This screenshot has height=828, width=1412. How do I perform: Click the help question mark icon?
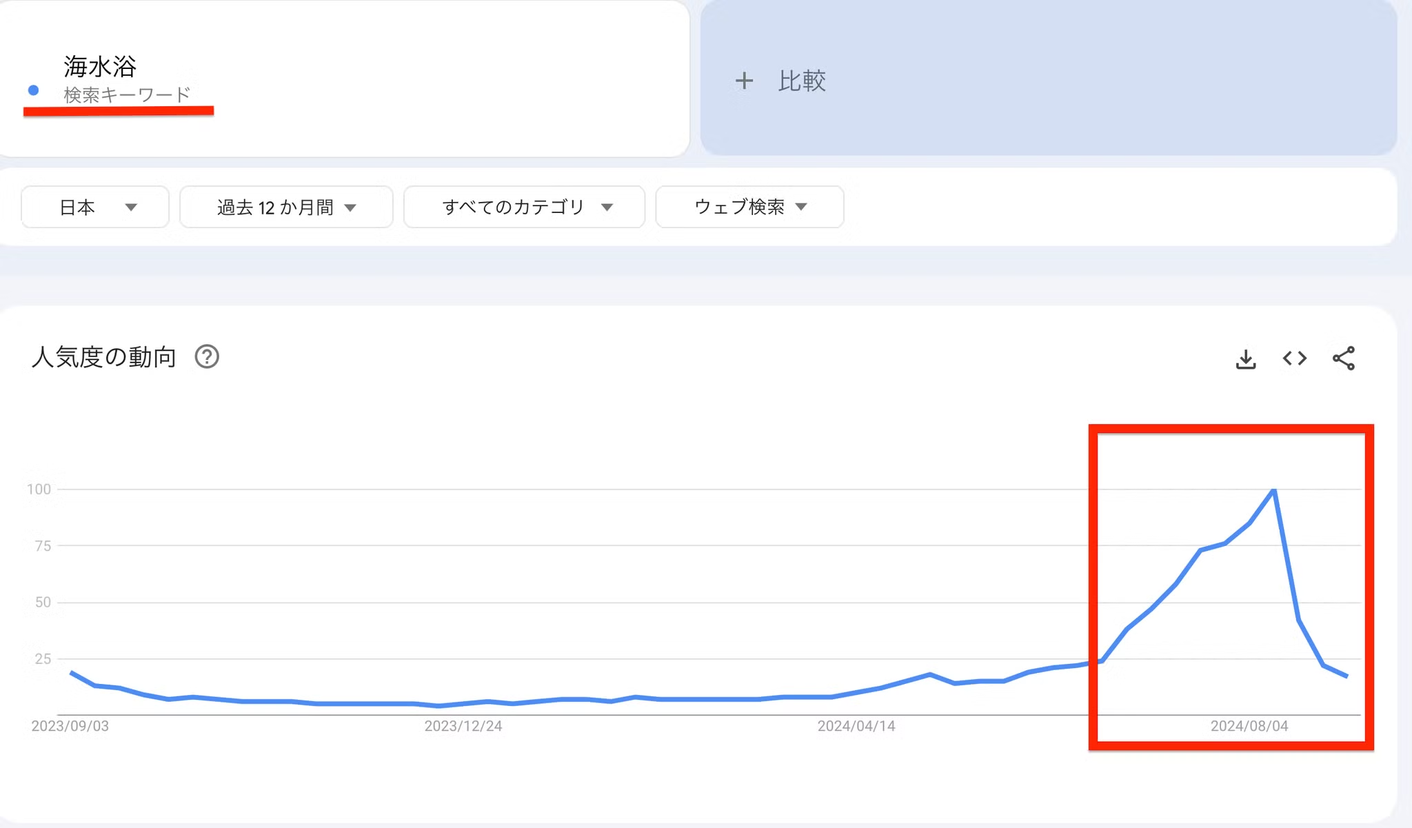pyautogui.click(x=207, y=357)
